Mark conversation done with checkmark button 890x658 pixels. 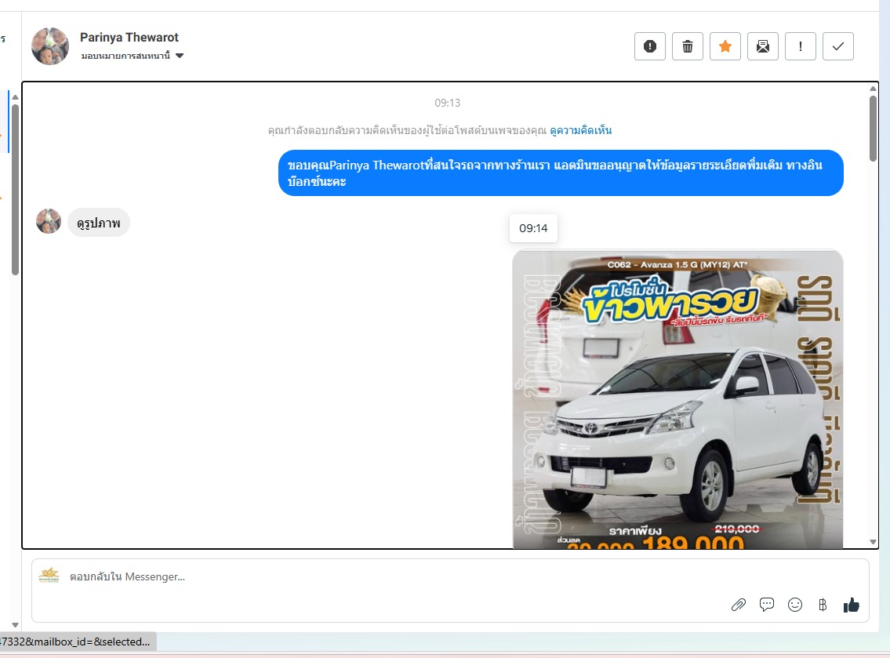(837, 46)
